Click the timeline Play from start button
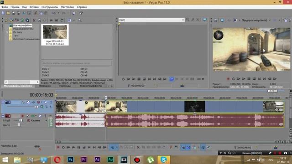This screenshot has height=164, width=292. [x=68, y=147]
